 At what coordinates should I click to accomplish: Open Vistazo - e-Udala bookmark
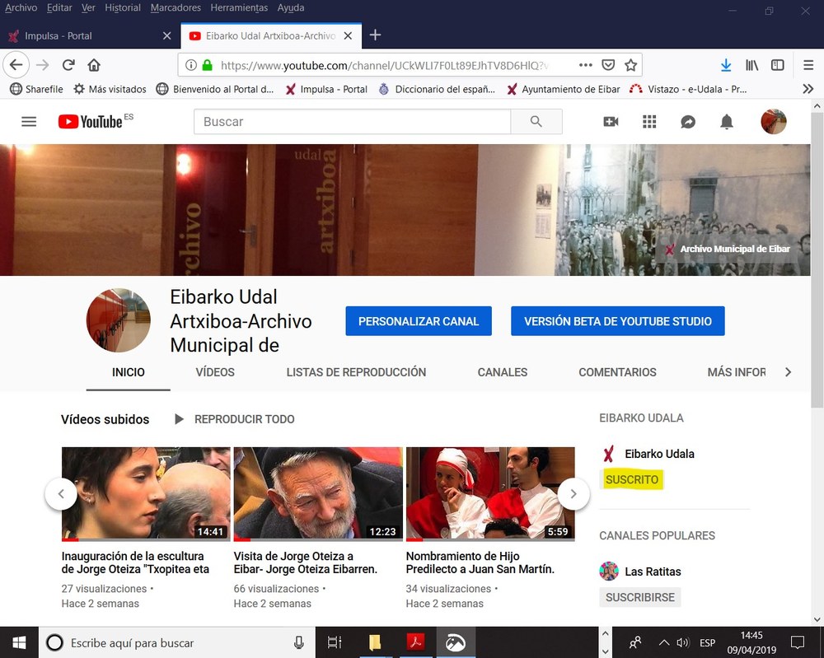pos(688,89)
